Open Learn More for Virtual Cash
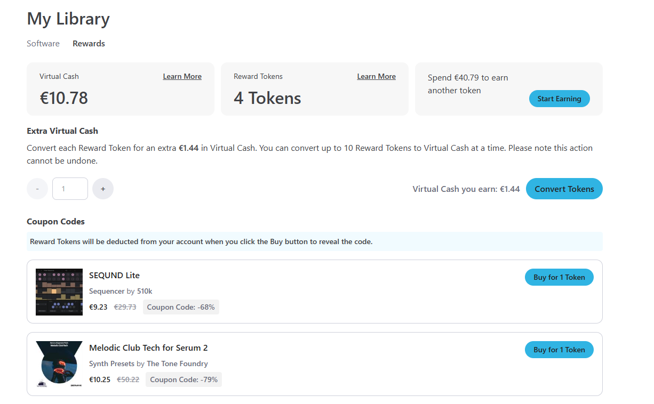The width and height of the screenshot is (654, 404). click(182, 76)
